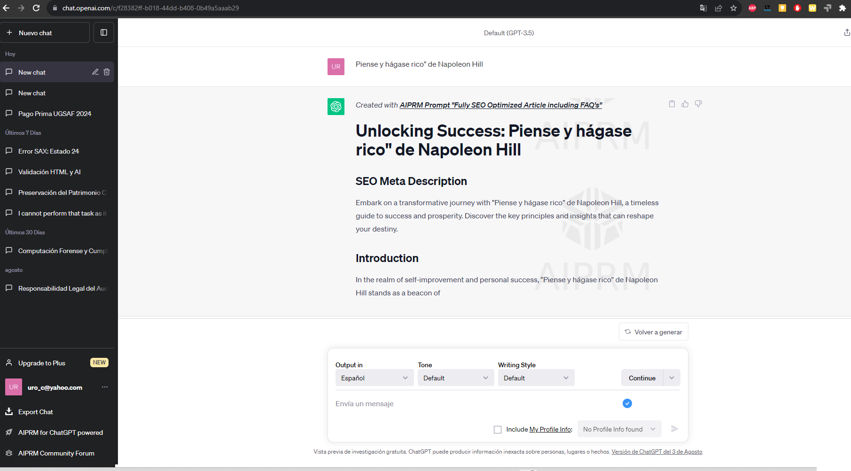Click the Envía un mensaje input field
The image size is (851, 471).
point(470,404)
